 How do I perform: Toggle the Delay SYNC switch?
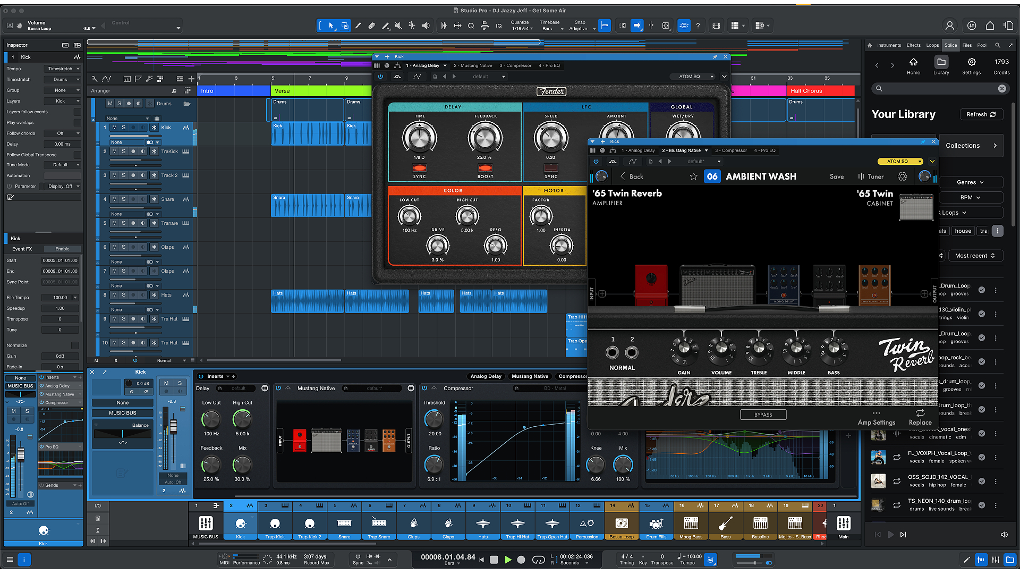coord(420,168)
